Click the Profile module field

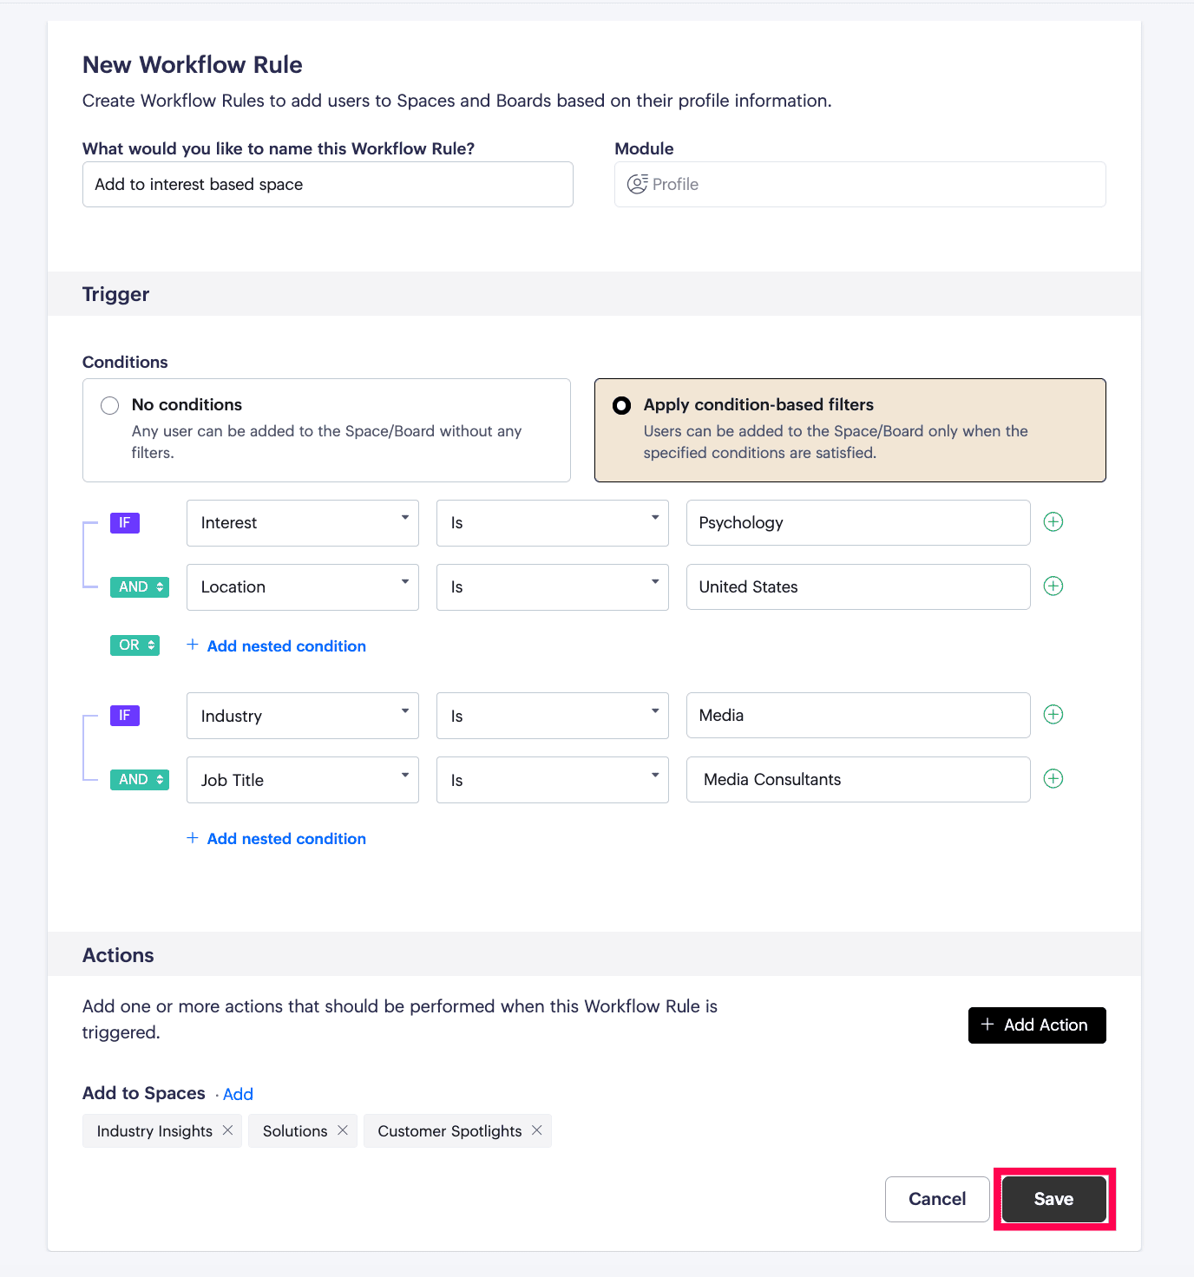[859, 185]
